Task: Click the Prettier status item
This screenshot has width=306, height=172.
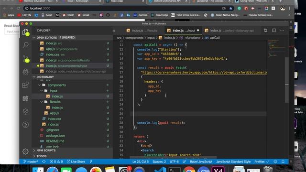Action: pos(262,161)
